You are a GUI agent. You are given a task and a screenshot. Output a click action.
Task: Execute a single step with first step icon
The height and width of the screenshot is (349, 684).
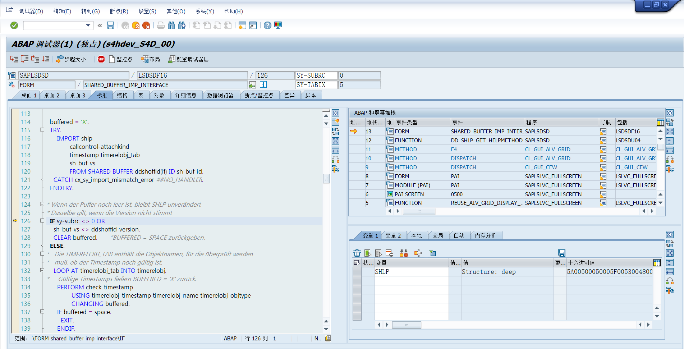tap(14, 59)
